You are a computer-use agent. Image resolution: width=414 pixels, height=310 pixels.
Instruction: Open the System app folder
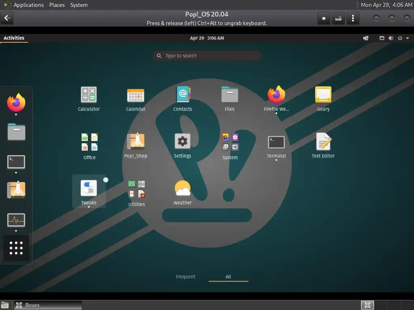click(x=230, y=146)
